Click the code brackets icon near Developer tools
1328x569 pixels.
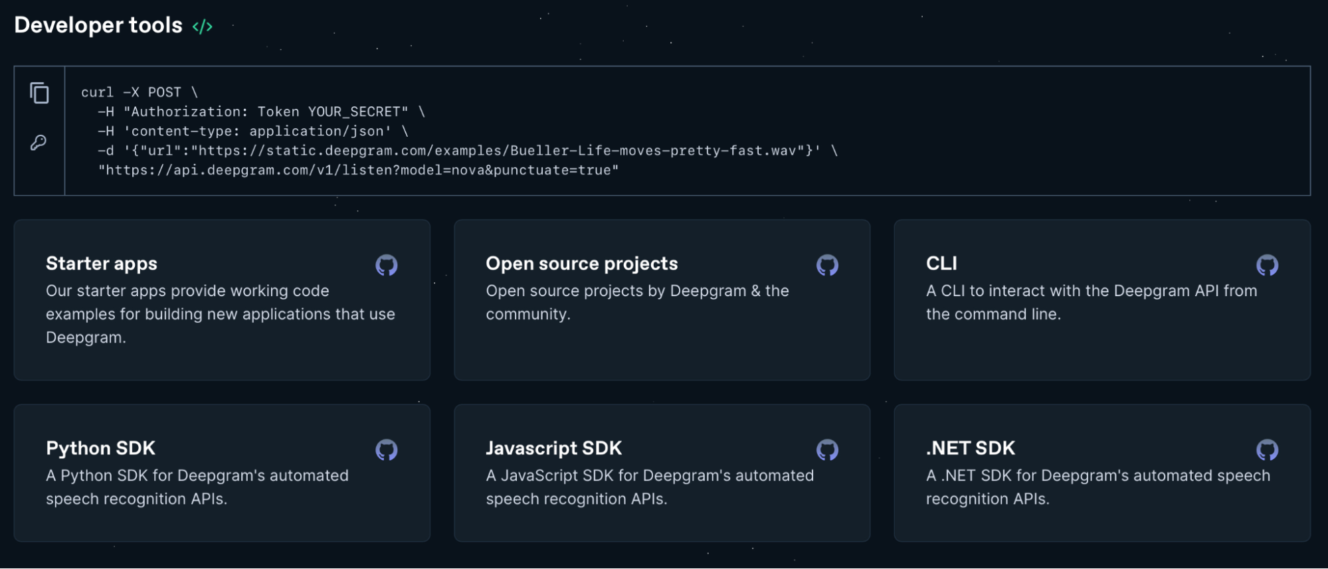click(202, 27)
